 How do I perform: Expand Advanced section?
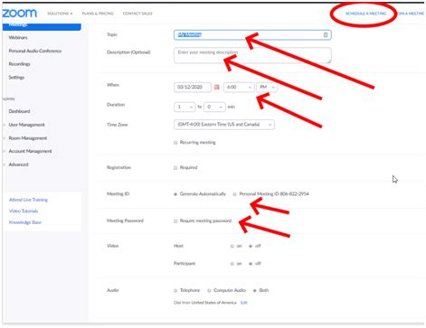18,164
